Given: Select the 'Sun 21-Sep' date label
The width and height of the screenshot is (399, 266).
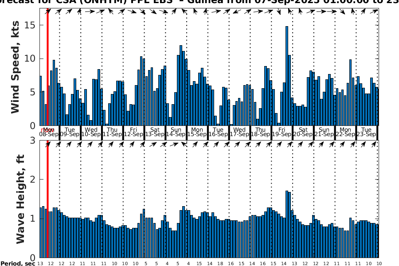Looking at the screenshot, I should [x=324, y=132].
